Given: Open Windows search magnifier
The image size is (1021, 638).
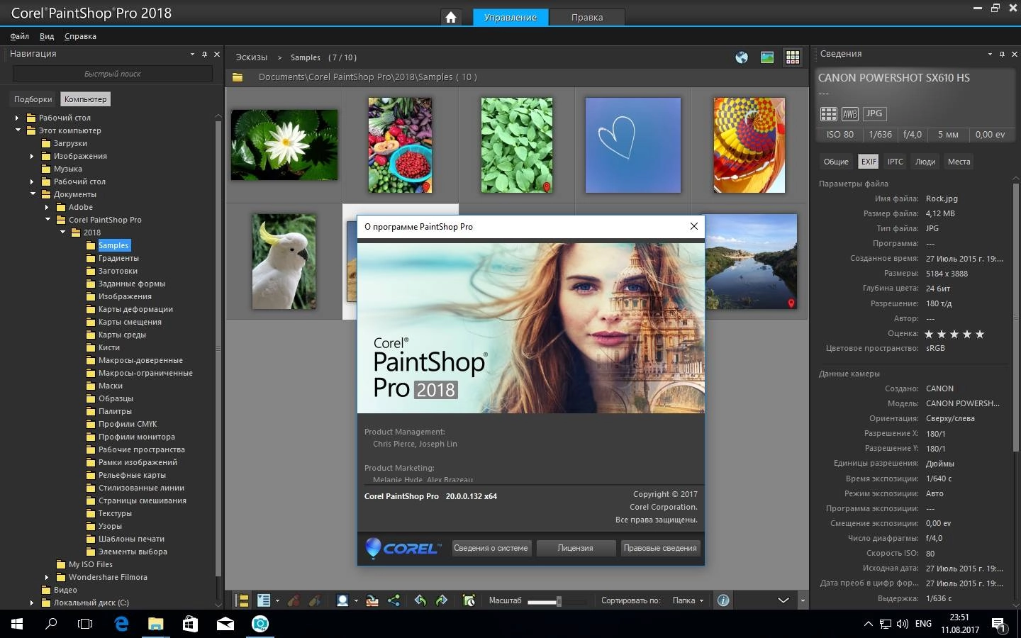Looking at the screenshot, I should pyautogui.click(x=51, y=624).
